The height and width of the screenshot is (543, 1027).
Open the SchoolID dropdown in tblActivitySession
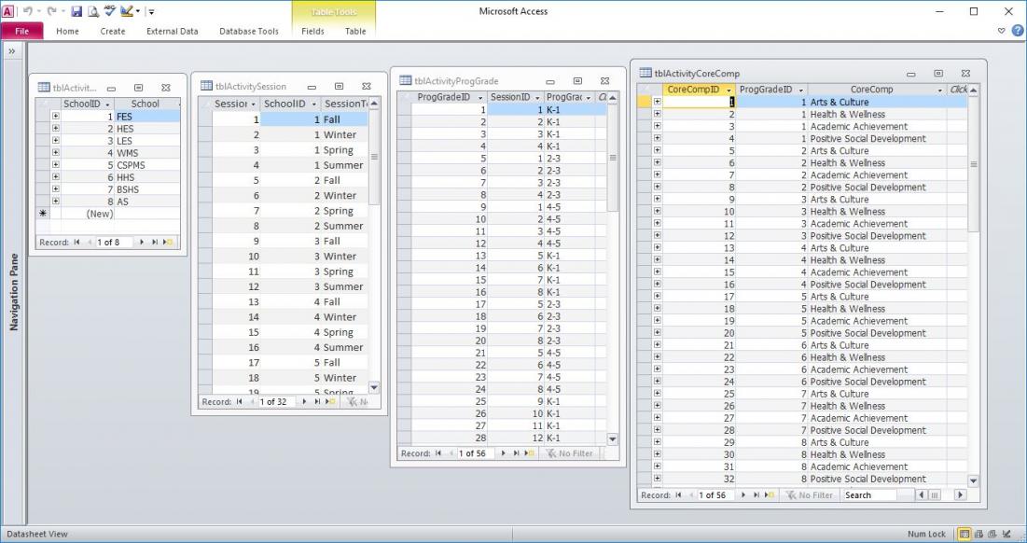(x=313, y=104)
